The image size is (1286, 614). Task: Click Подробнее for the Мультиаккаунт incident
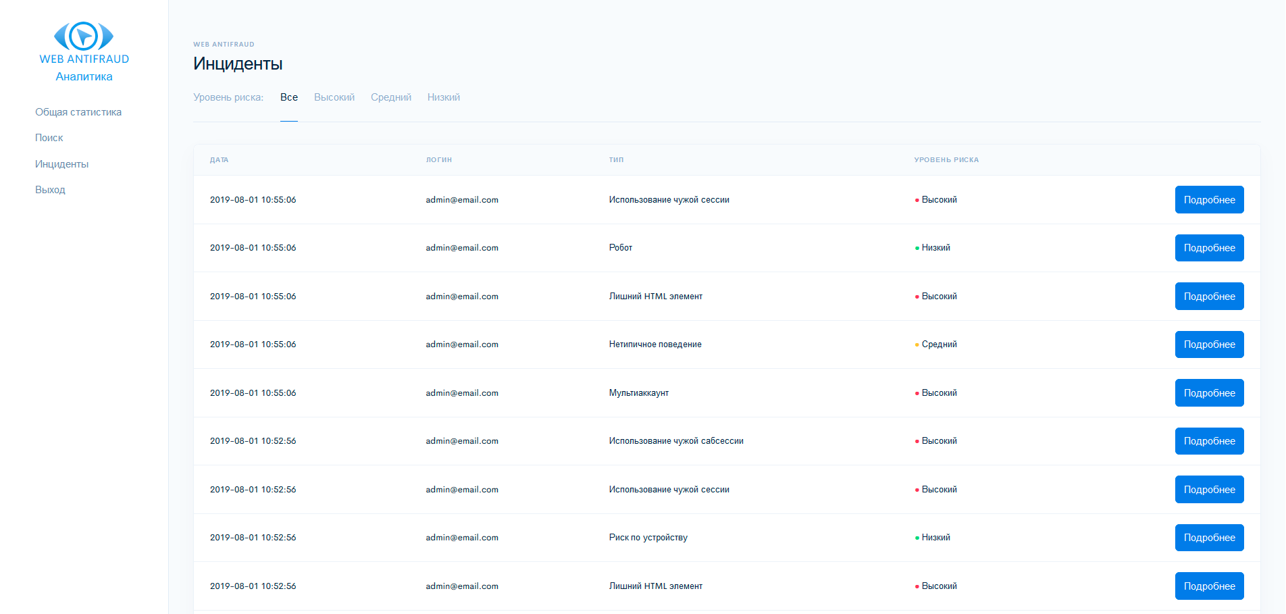click(1209, 393)
